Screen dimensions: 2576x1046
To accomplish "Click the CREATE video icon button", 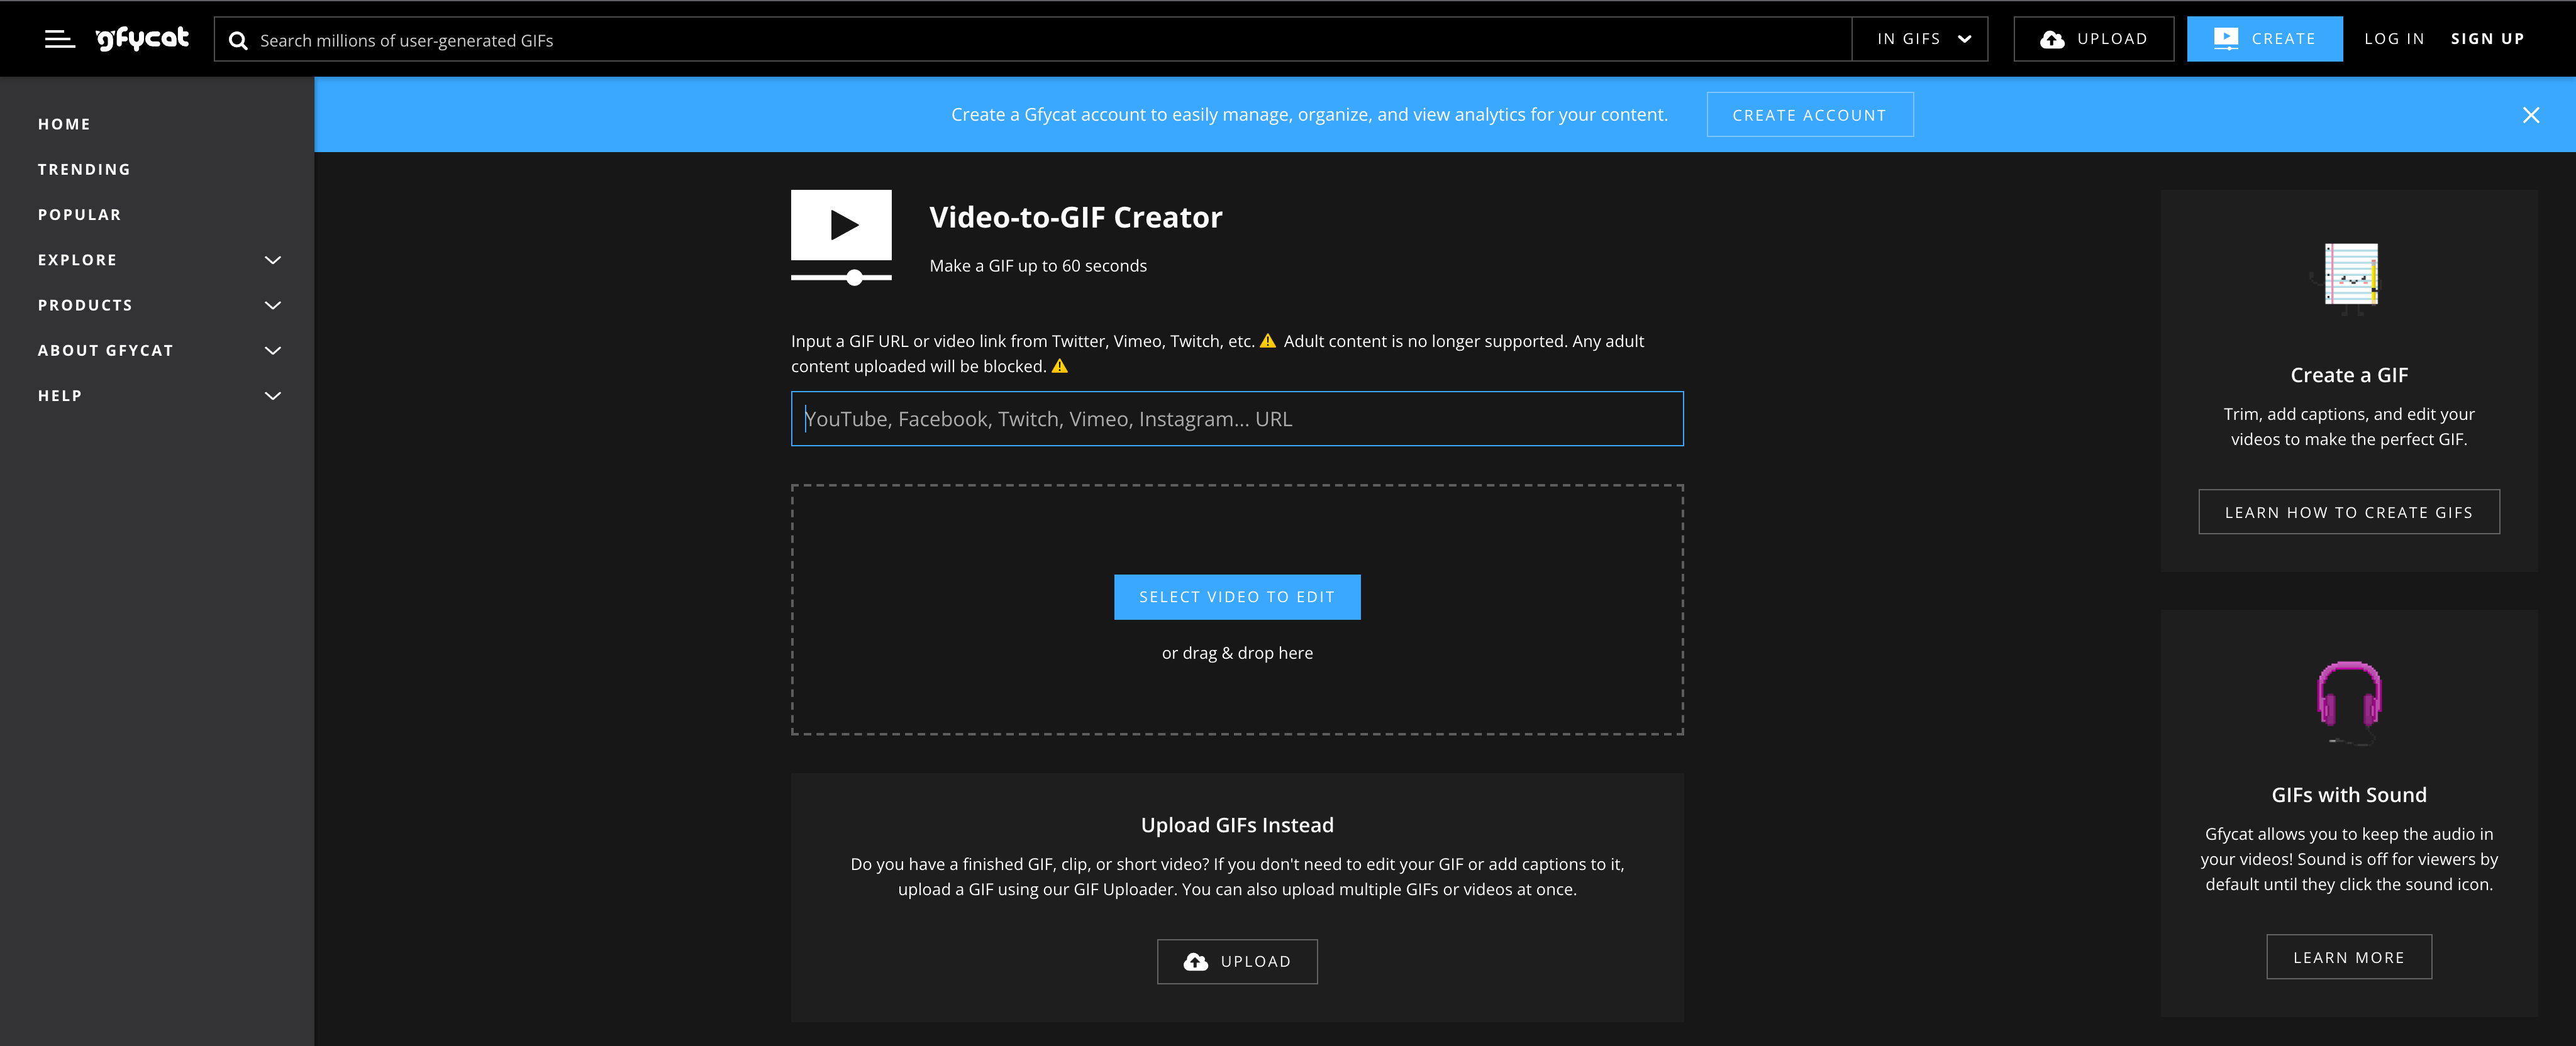I will 2227,38.
